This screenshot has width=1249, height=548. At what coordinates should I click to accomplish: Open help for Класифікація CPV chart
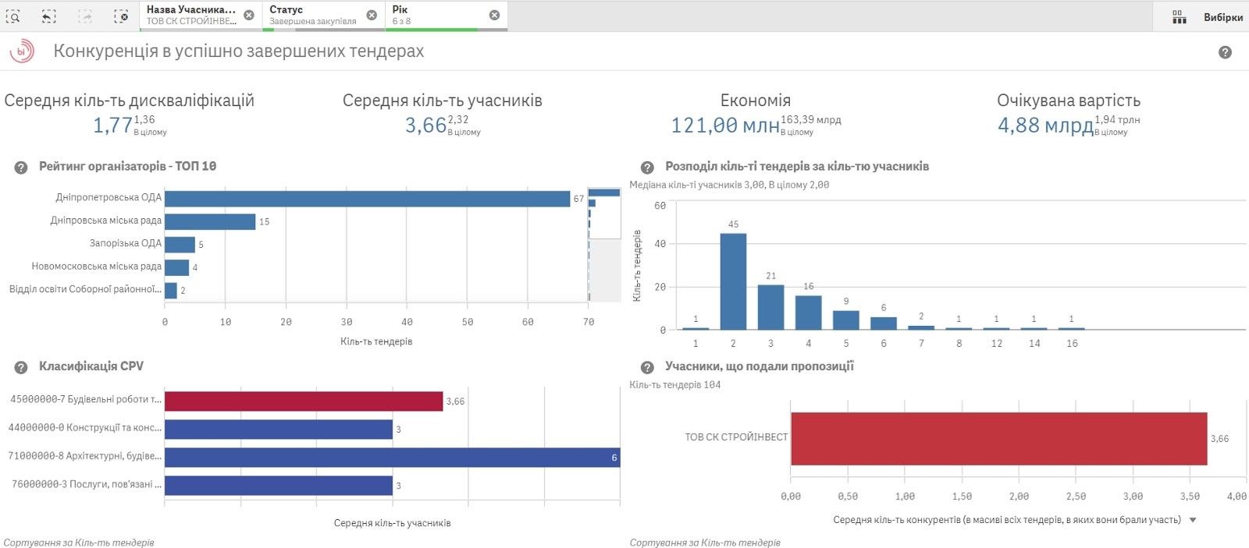click(21, 367)
